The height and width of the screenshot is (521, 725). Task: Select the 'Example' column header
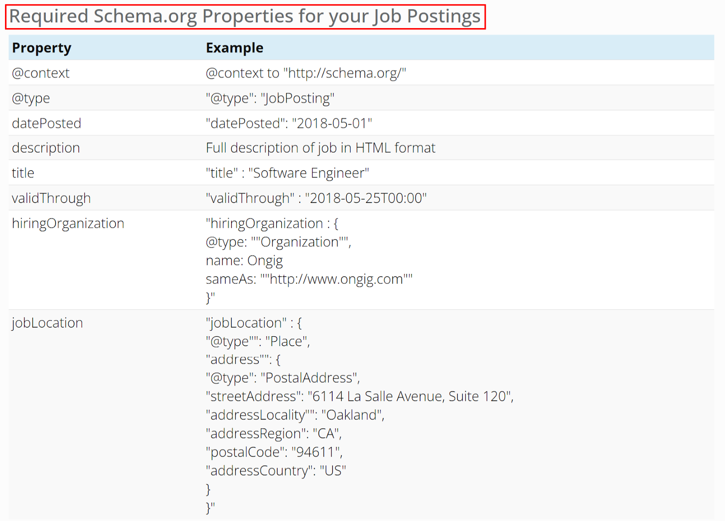pyautogui.click(x=235, y=48)
